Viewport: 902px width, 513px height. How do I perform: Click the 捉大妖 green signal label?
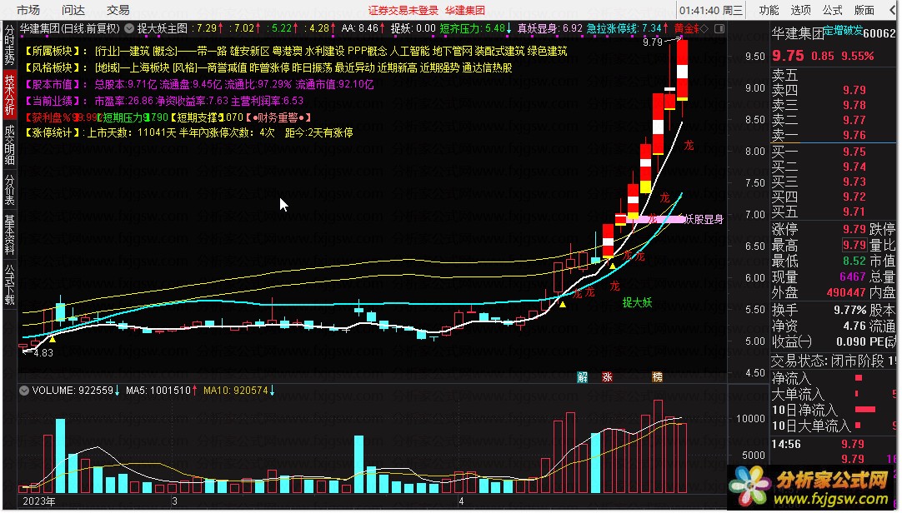click(638, 303)
